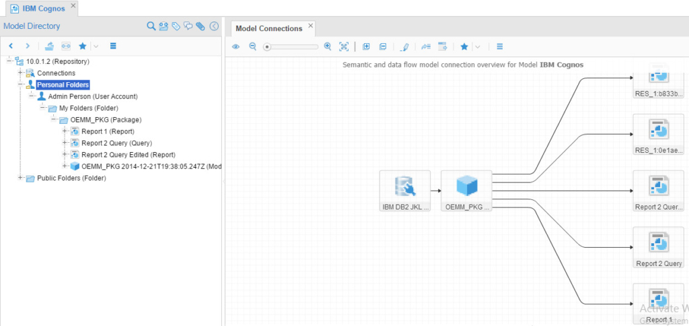Image resolution: width=689 pixels, height=326 pixels.
Task: Open the comments speech-bubble icon
Action: pyautogui.click(x=188, y=26)
